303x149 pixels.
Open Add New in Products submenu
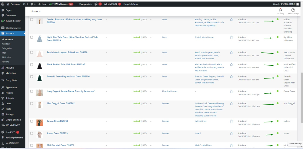click(6, 44)
